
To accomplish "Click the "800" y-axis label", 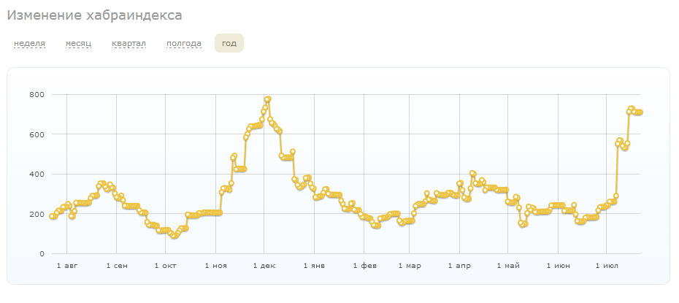I will click(x=37, y=95).
